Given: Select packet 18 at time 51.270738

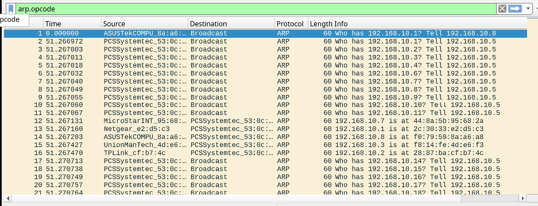Looking at the screenshot, I should pyautogui.click(x=265, y=169).
